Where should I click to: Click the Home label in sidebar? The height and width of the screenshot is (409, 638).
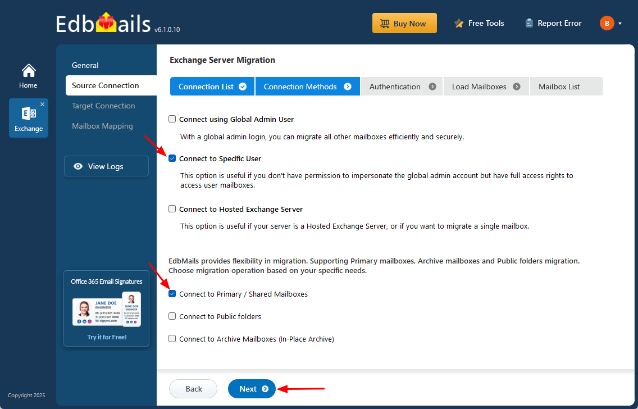[x=28, y=85]
